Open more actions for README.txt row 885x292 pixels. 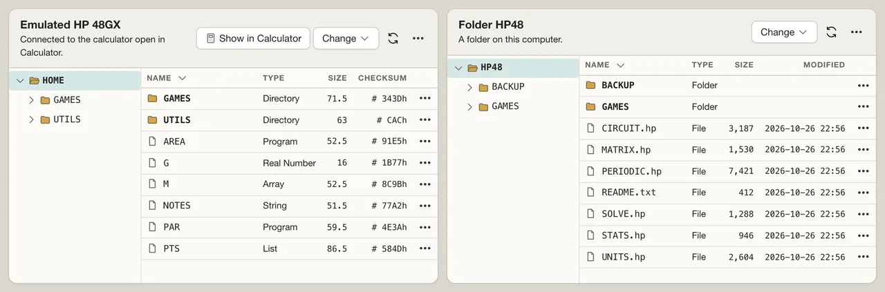863,193
